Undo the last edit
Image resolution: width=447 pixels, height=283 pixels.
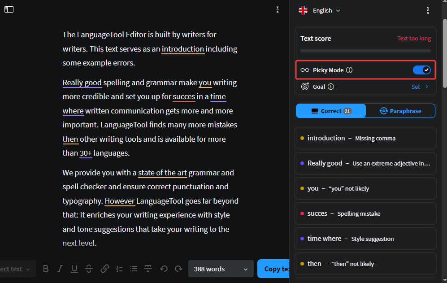pyautogui.click(x=164, y=269)
